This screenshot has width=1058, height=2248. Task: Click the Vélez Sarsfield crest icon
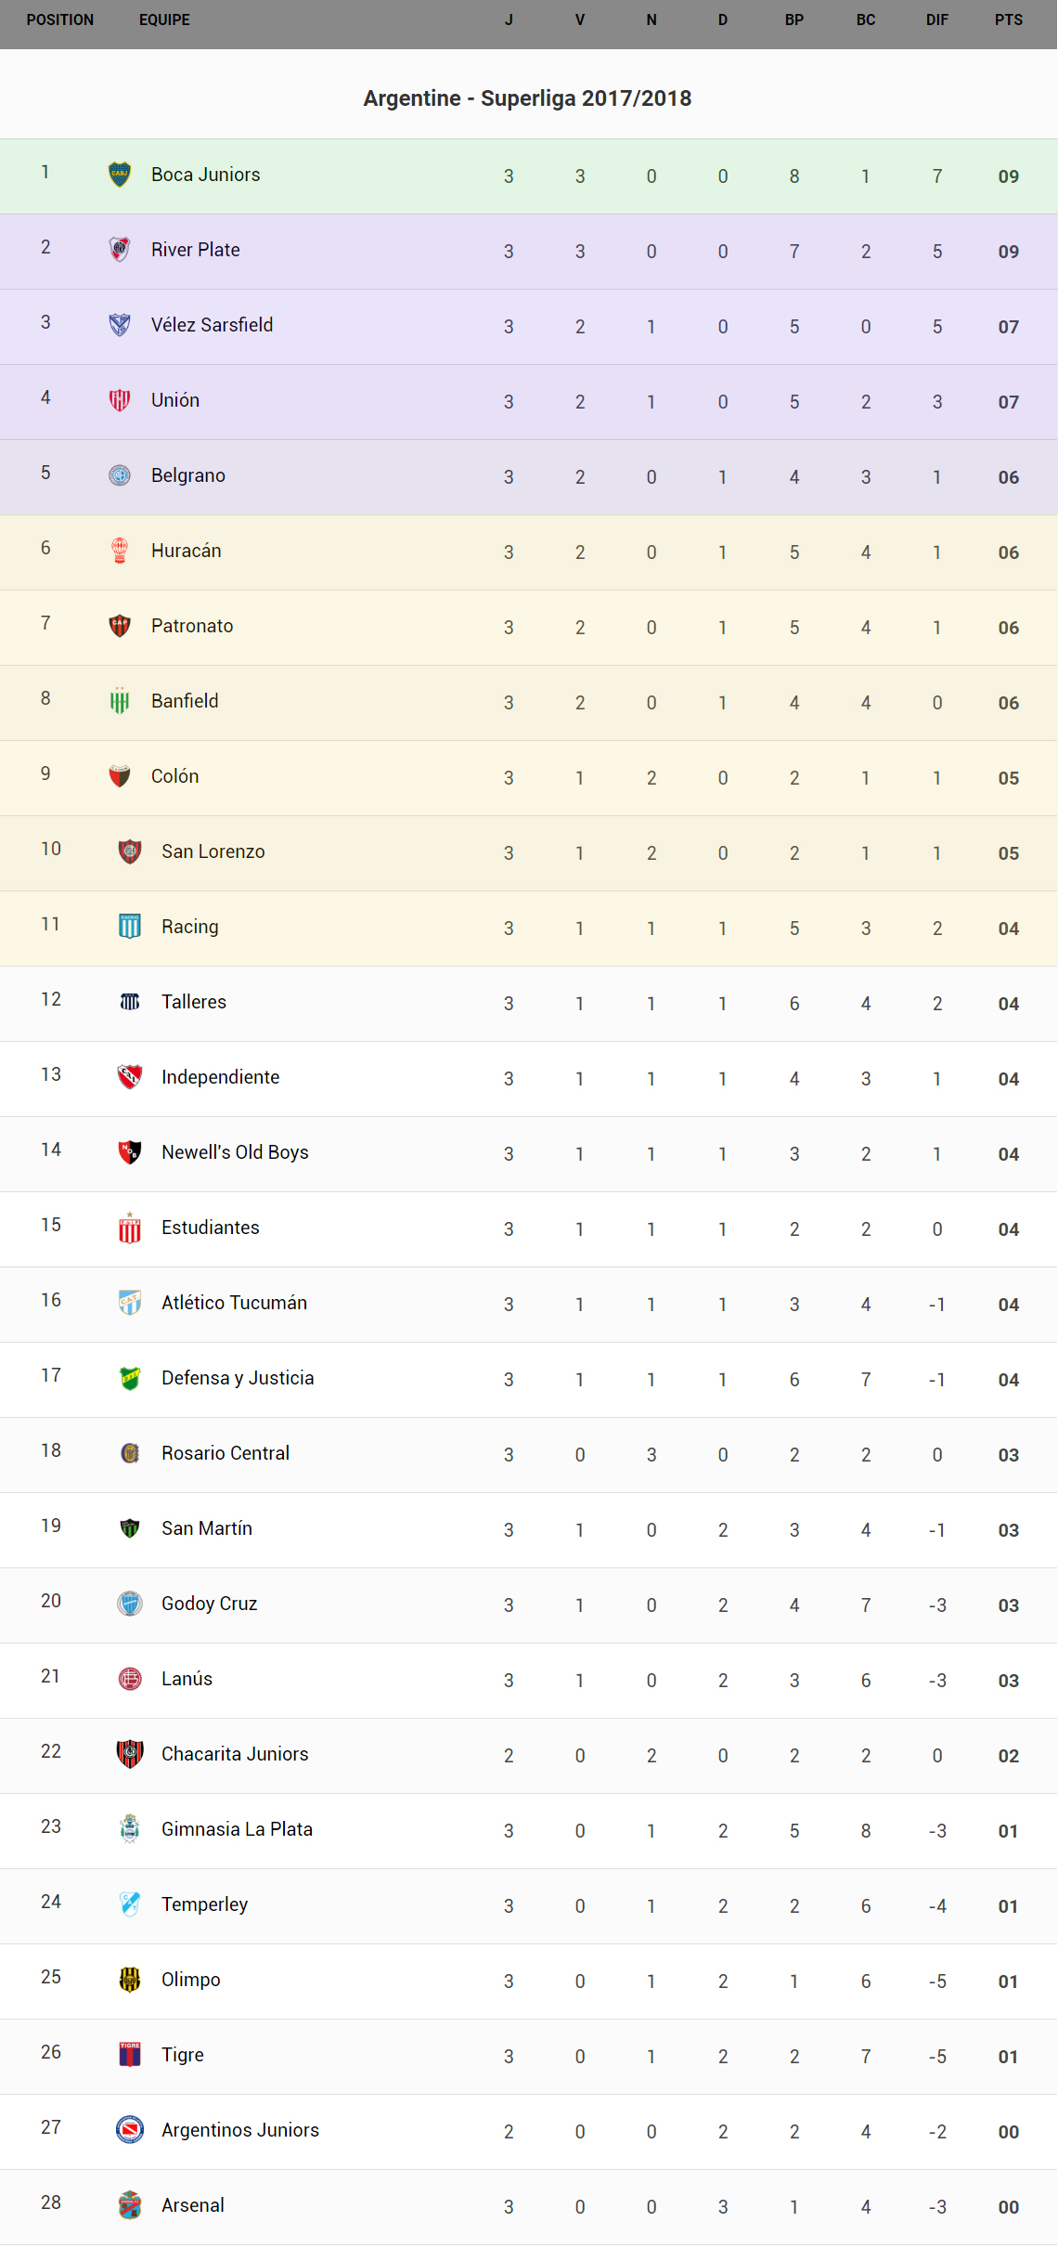pos(120,325)
